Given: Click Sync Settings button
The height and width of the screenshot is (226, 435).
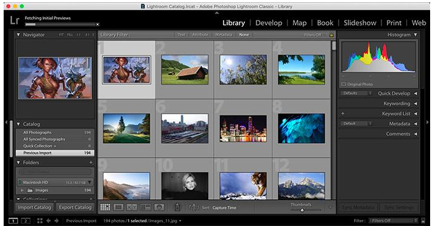Looking at the screenshot, I should [398, 208].
